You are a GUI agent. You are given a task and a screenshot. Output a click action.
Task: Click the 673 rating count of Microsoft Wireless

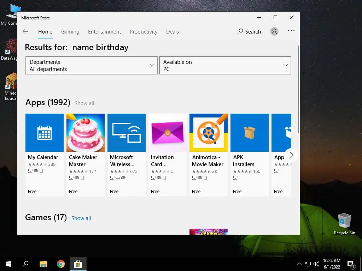click(x=134, y=171)
